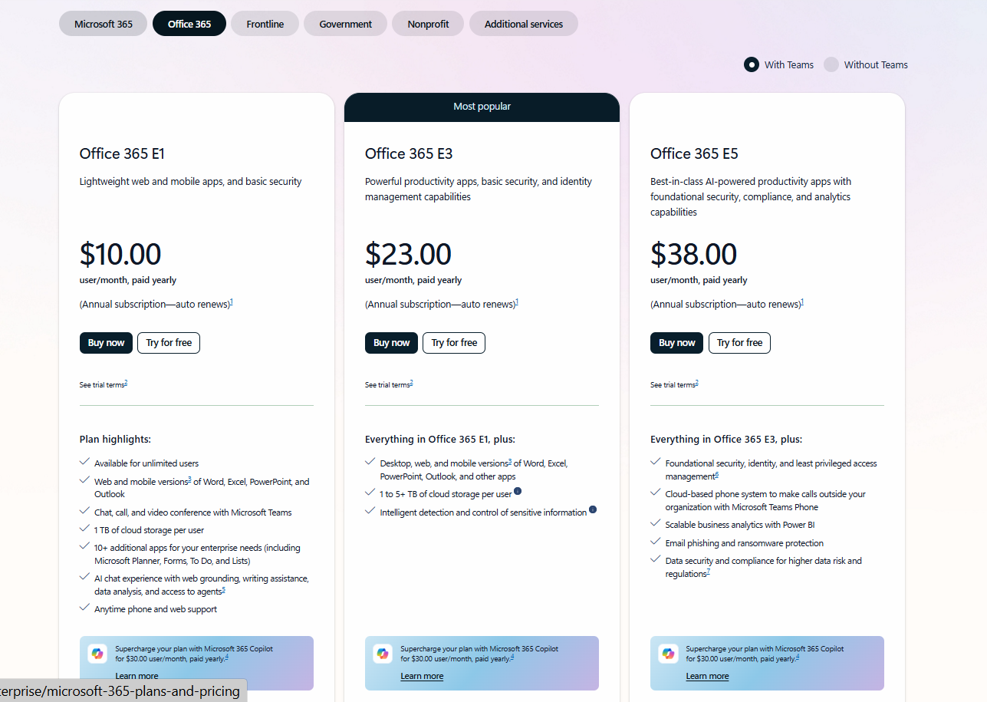Select the With Teams radio button

751,64
